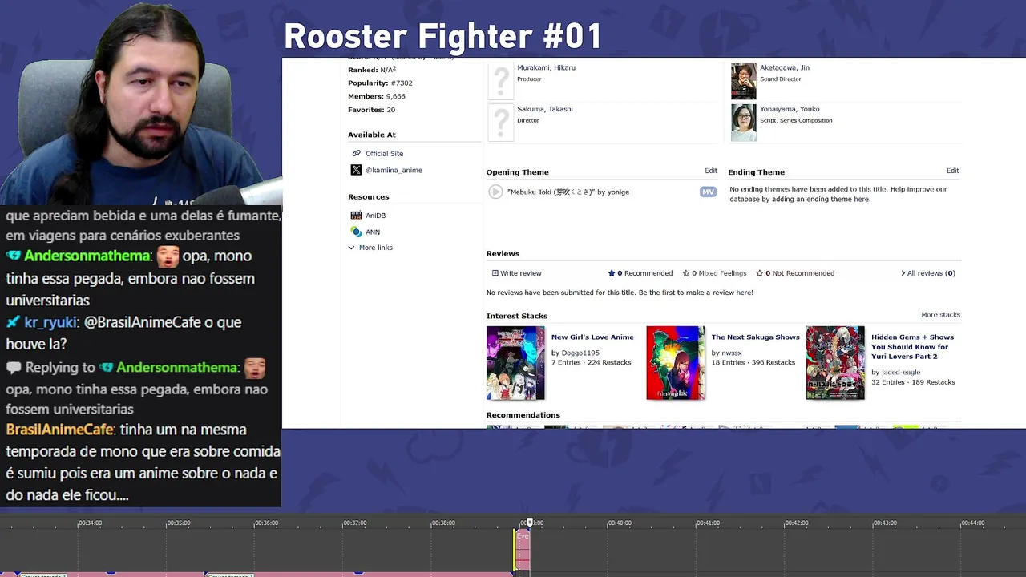Open the AniDB resource link
The height and width of the screenshot is (577, 1026).
click(x=375, y=216)
